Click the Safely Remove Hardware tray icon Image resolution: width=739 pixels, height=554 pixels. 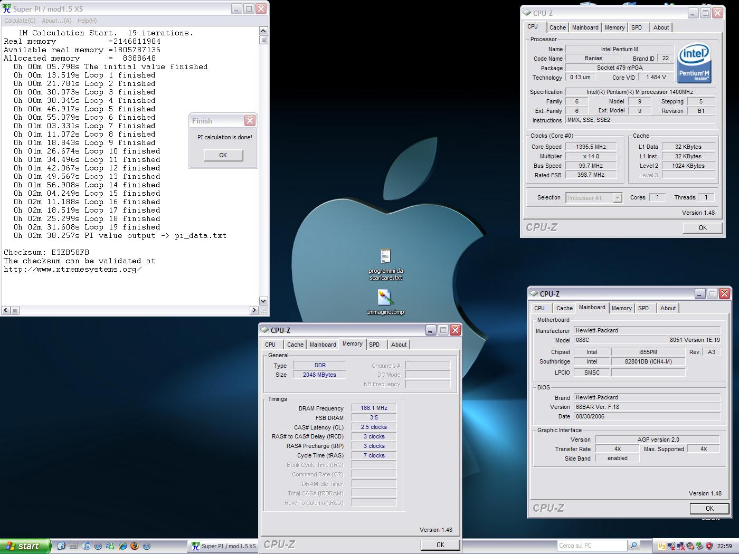point(700,546)
